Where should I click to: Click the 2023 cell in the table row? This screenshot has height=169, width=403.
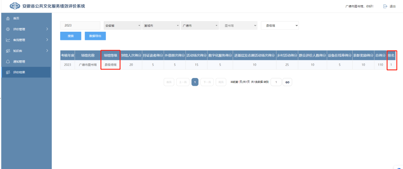[x=68, y=65]
